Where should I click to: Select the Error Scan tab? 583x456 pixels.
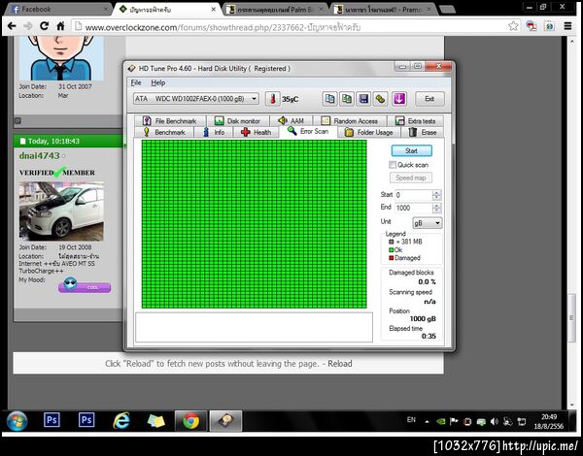pos(308,131)
